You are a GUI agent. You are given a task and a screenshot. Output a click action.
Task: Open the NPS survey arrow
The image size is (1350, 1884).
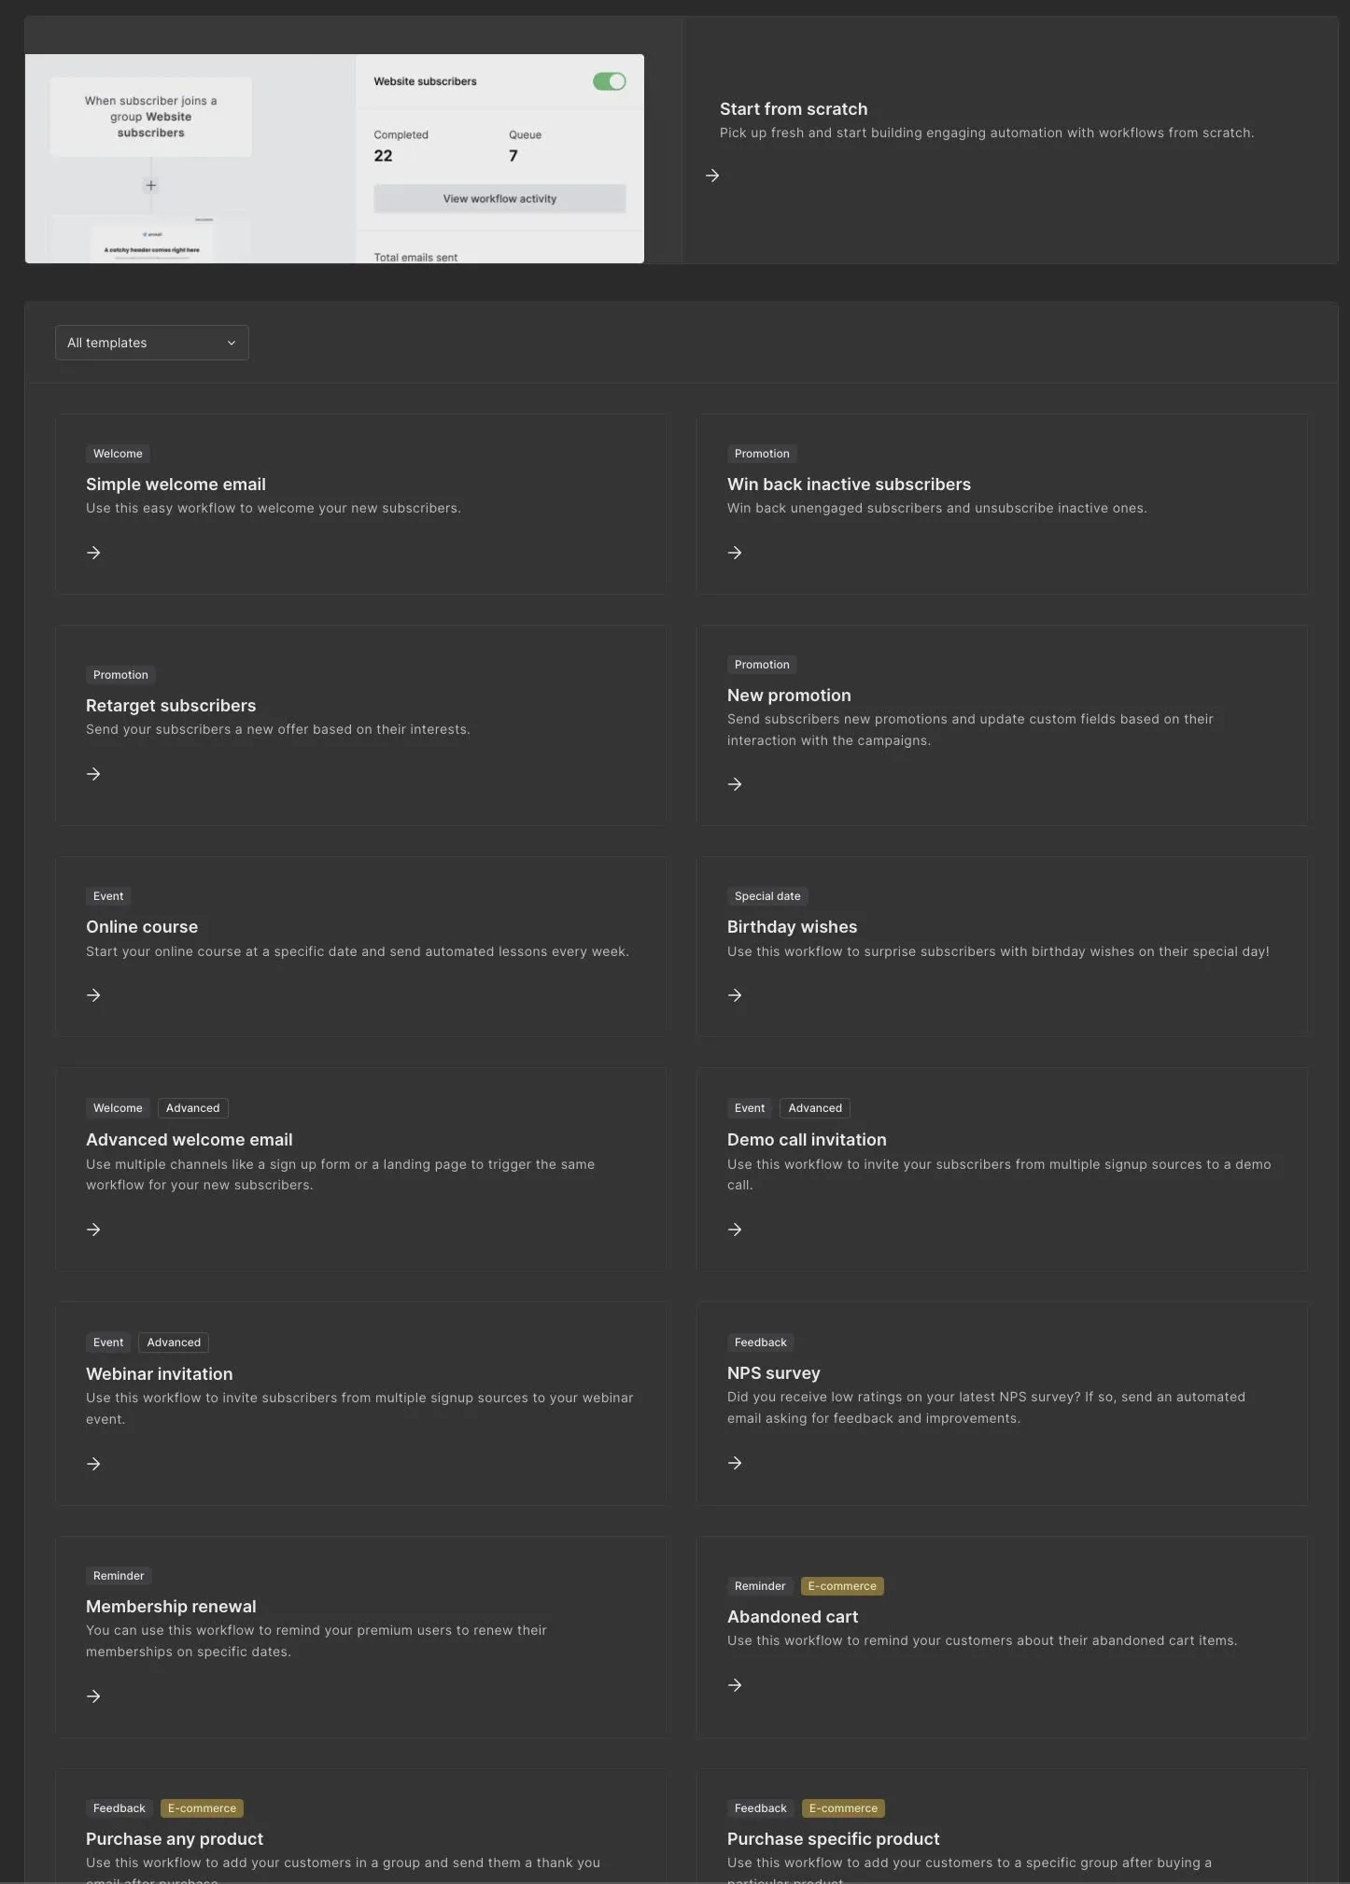coord(735,1463)
